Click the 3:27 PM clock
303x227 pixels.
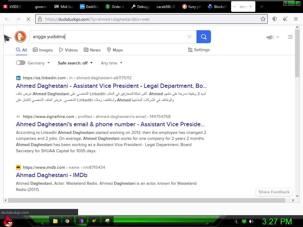pyautogui.click(x=277, y=221)
